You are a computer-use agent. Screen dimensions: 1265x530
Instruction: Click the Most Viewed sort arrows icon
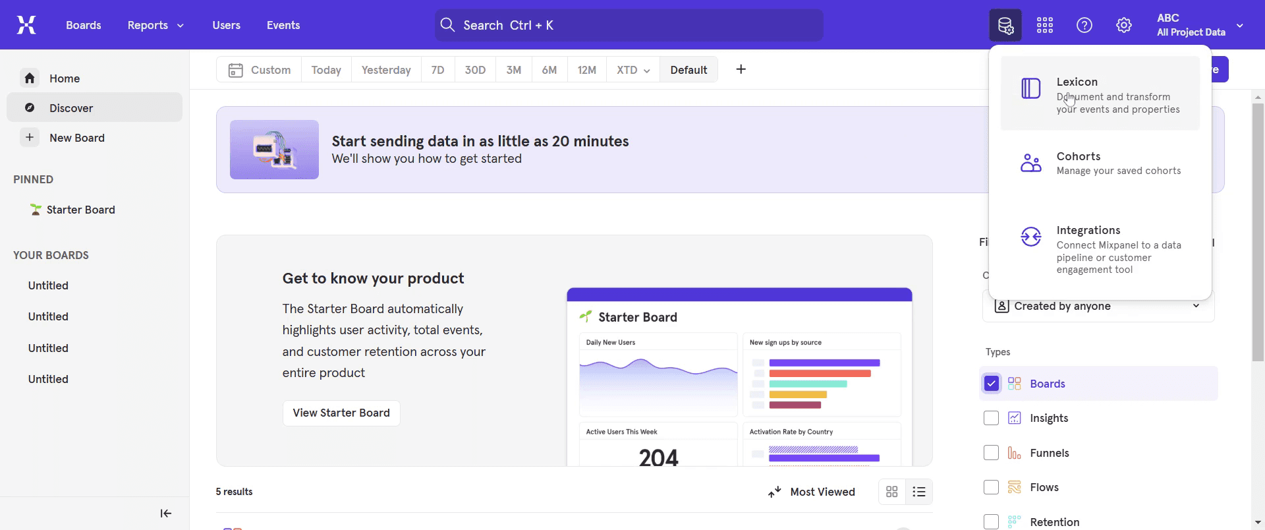[x=775, y=492]
